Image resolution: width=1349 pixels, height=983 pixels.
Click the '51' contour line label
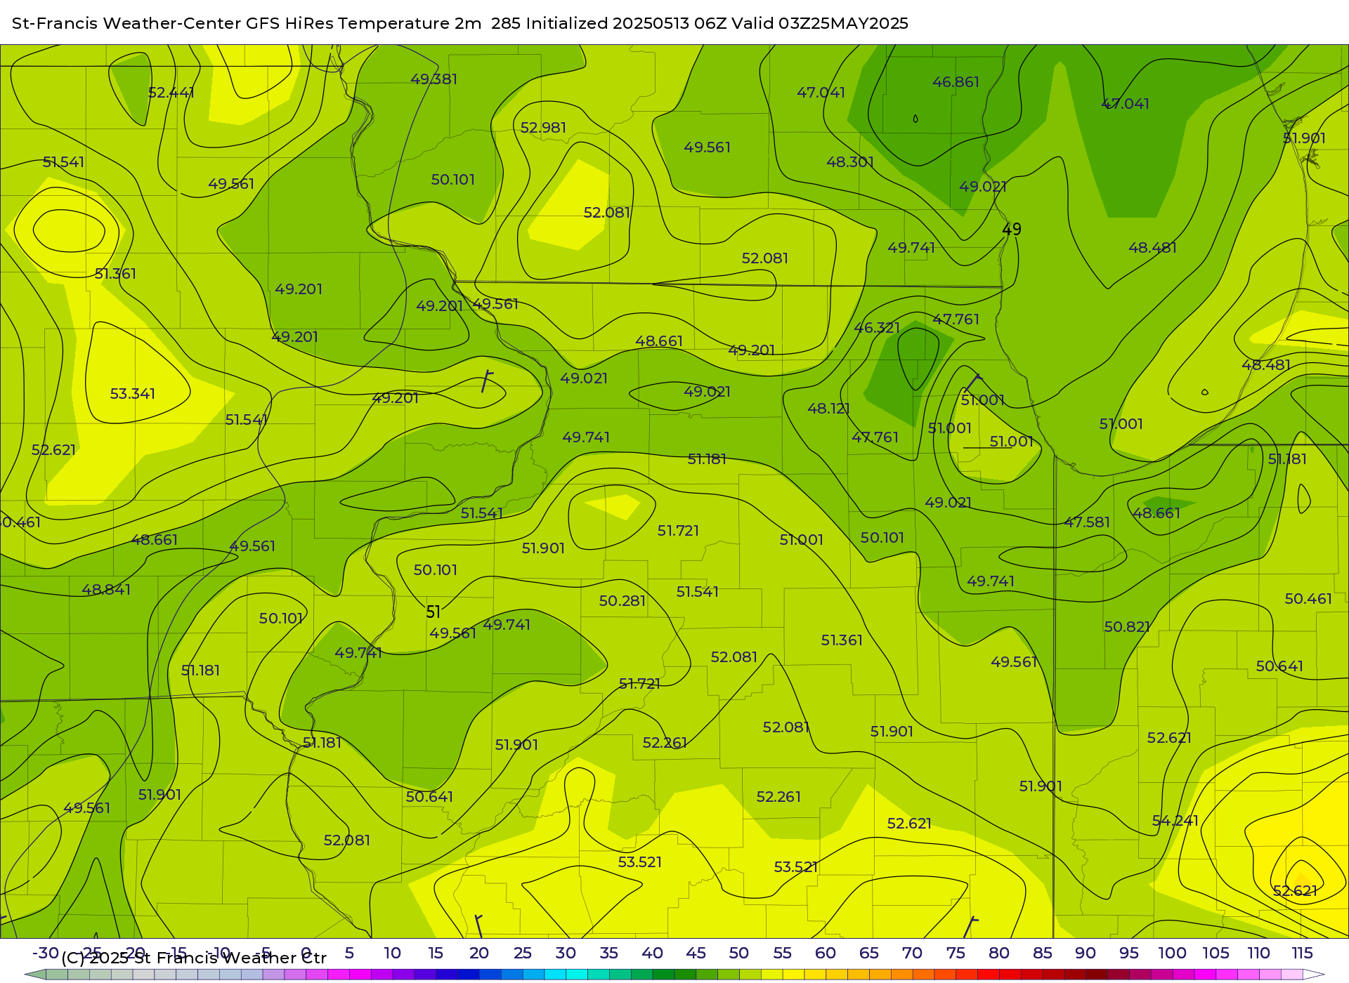(x=434, y=612)
